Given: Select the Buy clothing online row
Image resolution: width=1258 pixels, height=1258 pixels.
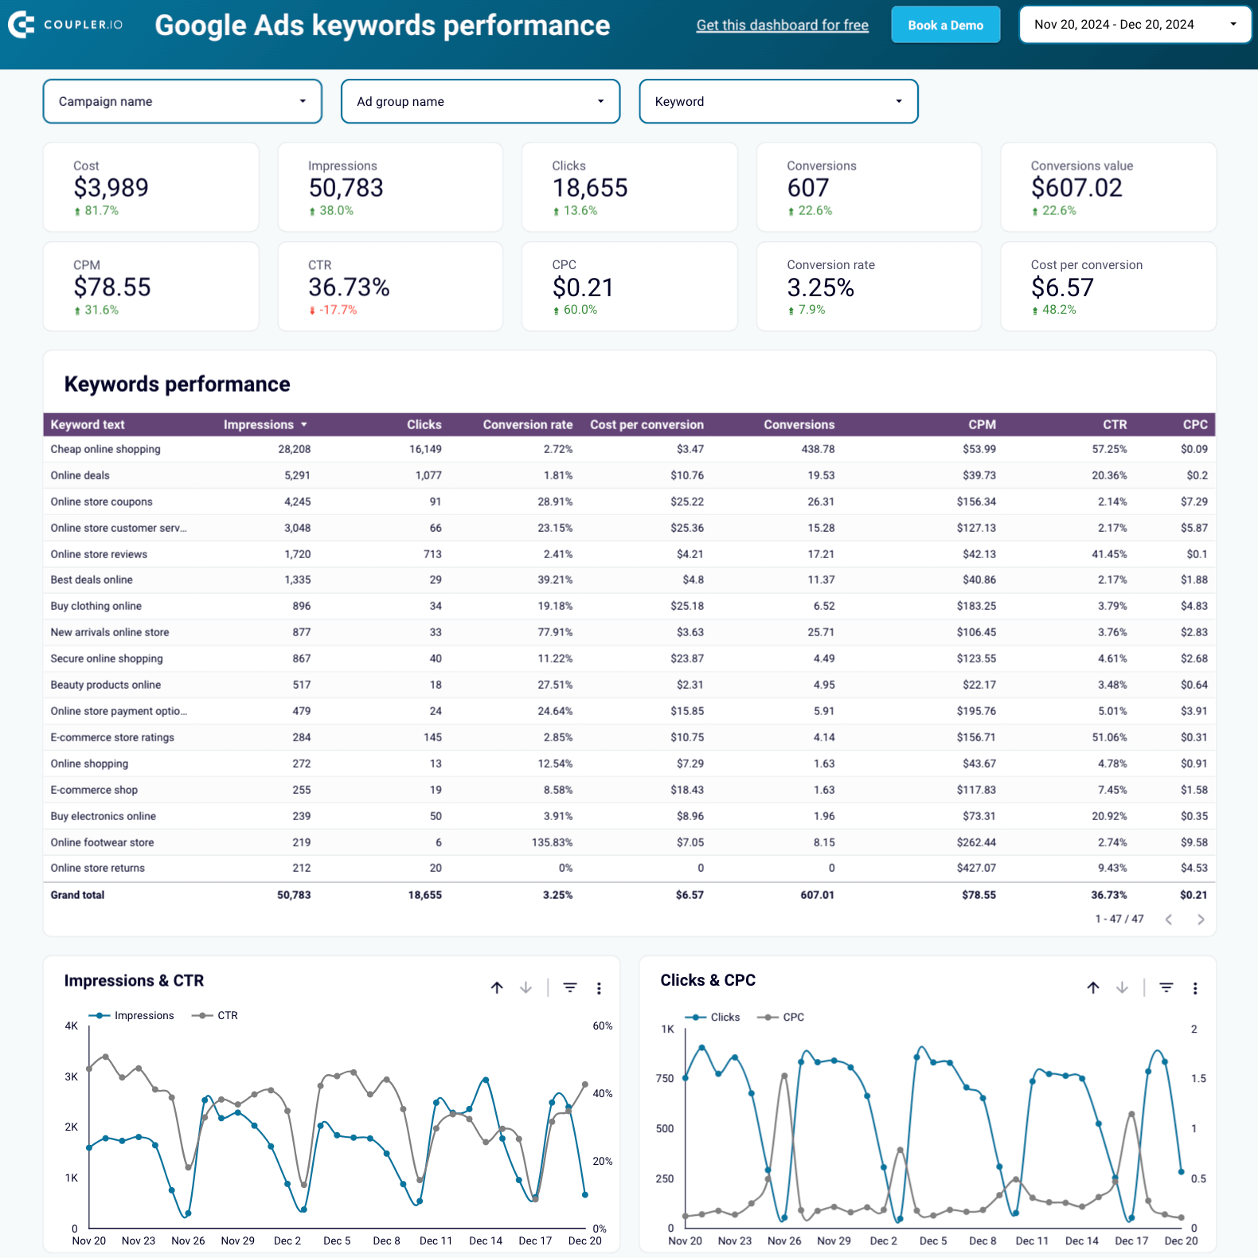Looking at the screenshot, I should (629, 606).
